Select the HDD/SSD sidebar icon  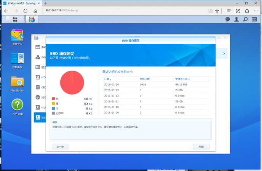click(38, 77)
